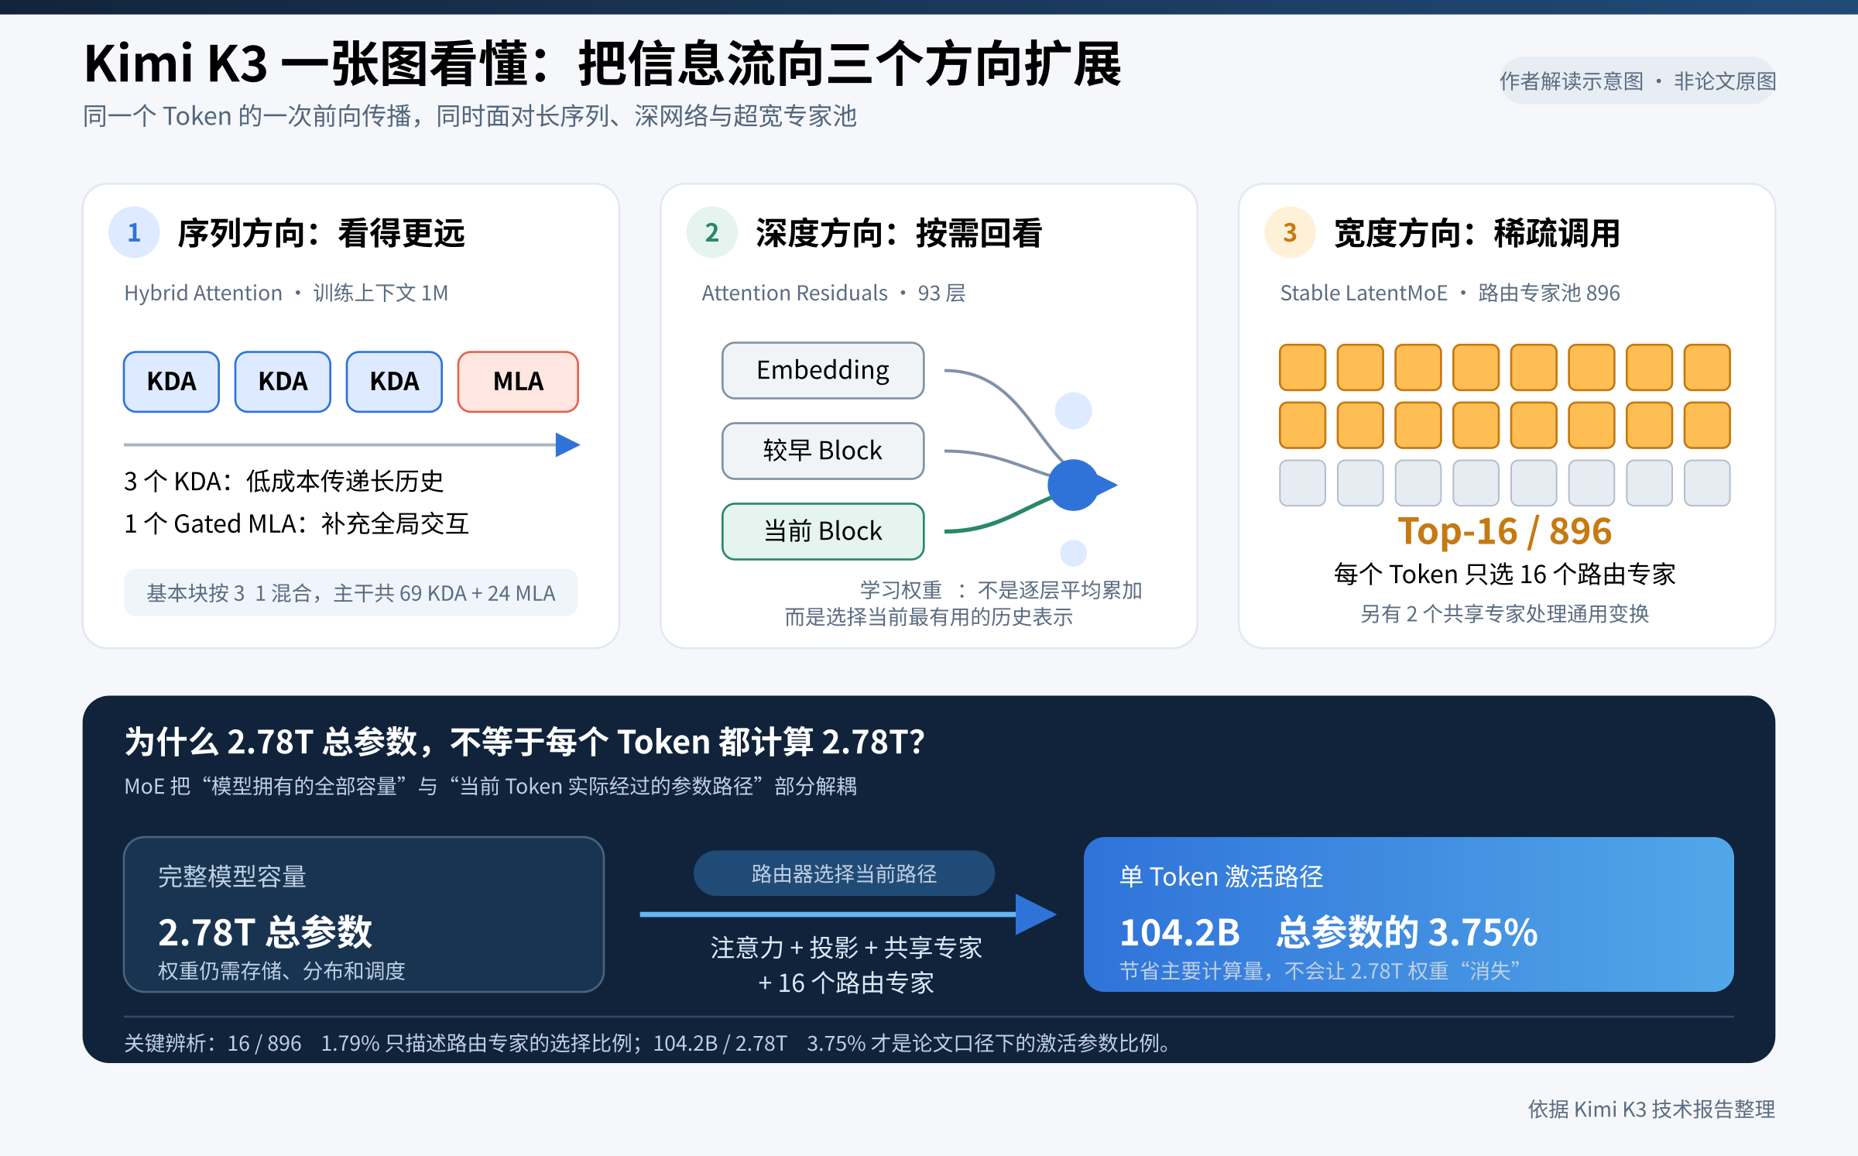Click the blue number 1 badge
The width and height of the screenshot is (1858, 1156).
click(x=134, y=232)
